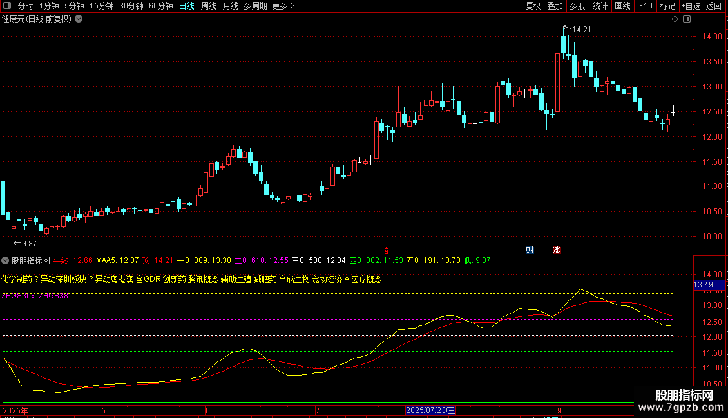Expand the 股朋指标网 indicator dropdown arrow

click(x=6, y=260)
